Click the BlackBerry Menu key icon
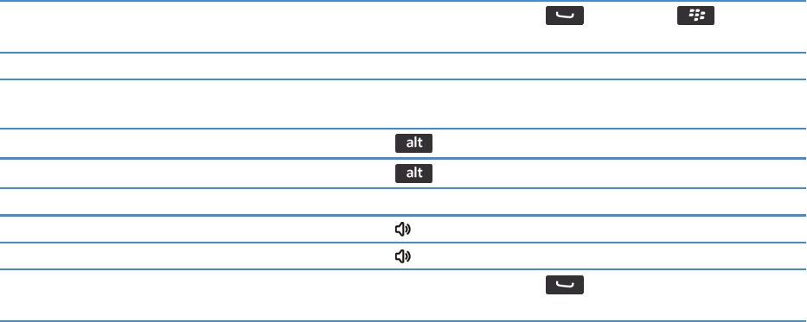This screenshot has width=807, height=322. coord(695,16)
